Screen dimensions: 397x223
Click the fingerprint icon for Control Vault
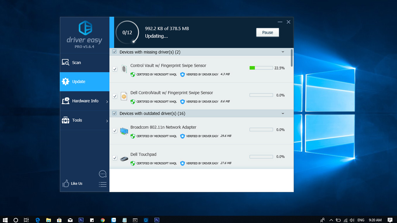pyautogui.click(x=124, y=69)
